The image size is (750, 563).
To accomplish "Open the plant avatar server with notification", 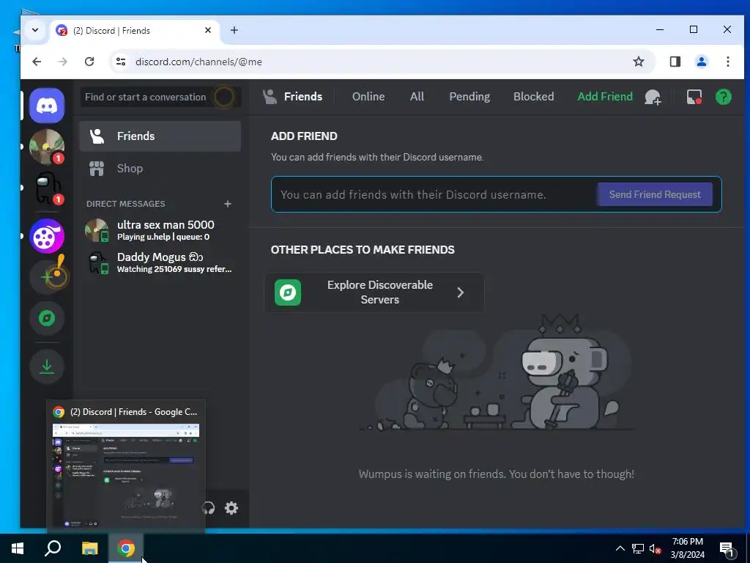I will pyautogui.click(x=47, y=147).
